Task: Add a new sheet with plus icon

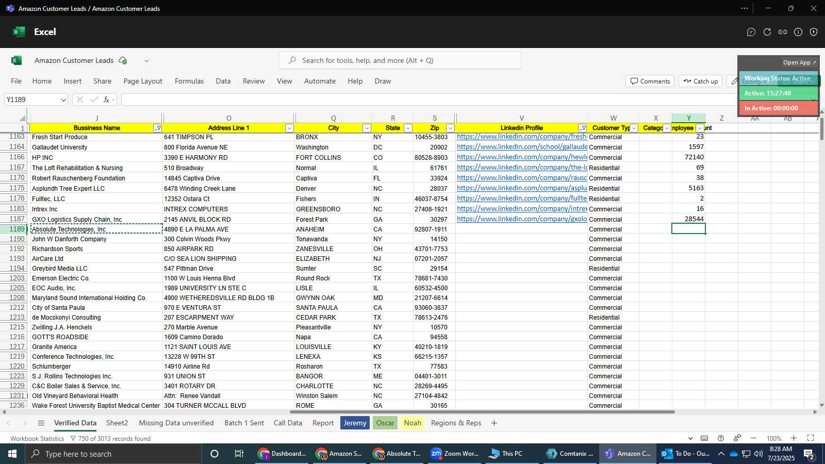Action: tap(494, 423)
